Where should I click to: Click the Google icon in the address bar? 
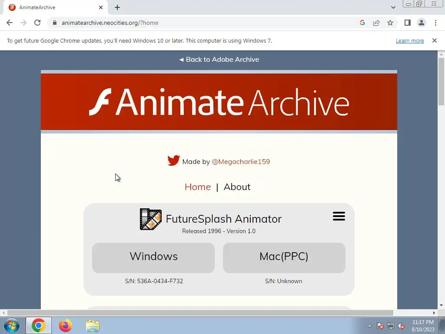(x=362, y=23)
